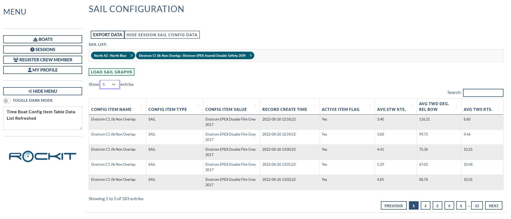Screen dimensions: 511x219
Task: Go to Next page
Action: (493, 205)
